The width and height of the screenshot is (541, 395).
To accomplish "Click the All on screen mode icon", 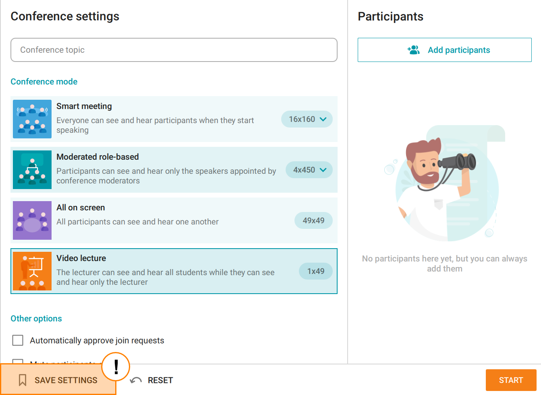I will click(x=32, y=220).
